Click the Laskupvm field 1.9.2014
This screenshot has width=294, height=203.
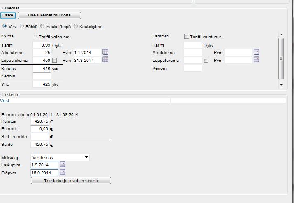click(44, 165)
